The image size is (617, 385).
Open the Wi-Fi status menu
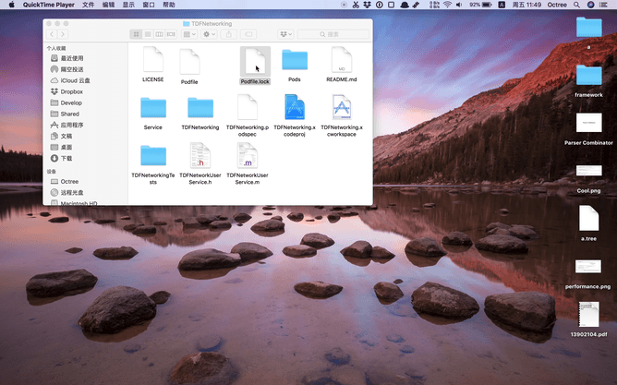[447, 5]
